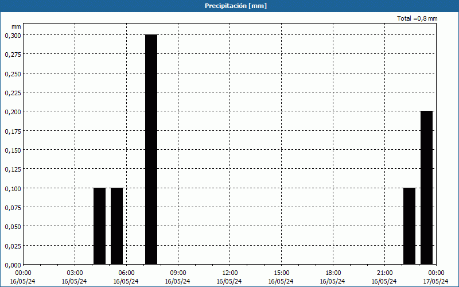This screenshot has height=287, width=459.
Task: Select the 0,050 y-axis value
Action: (13, 227)
